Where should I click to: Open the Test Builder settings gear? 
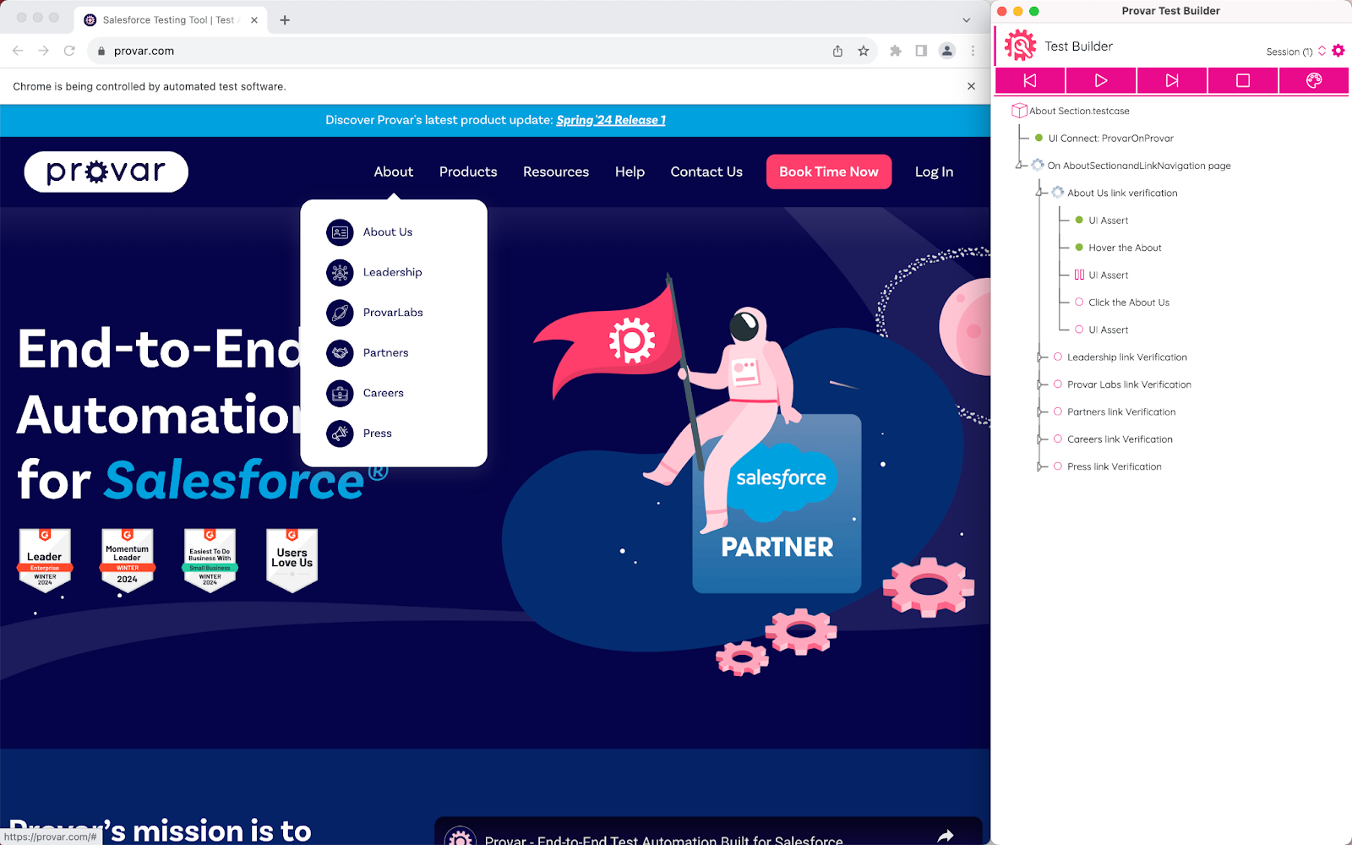pyautogui.click(x=1338, y=51)
